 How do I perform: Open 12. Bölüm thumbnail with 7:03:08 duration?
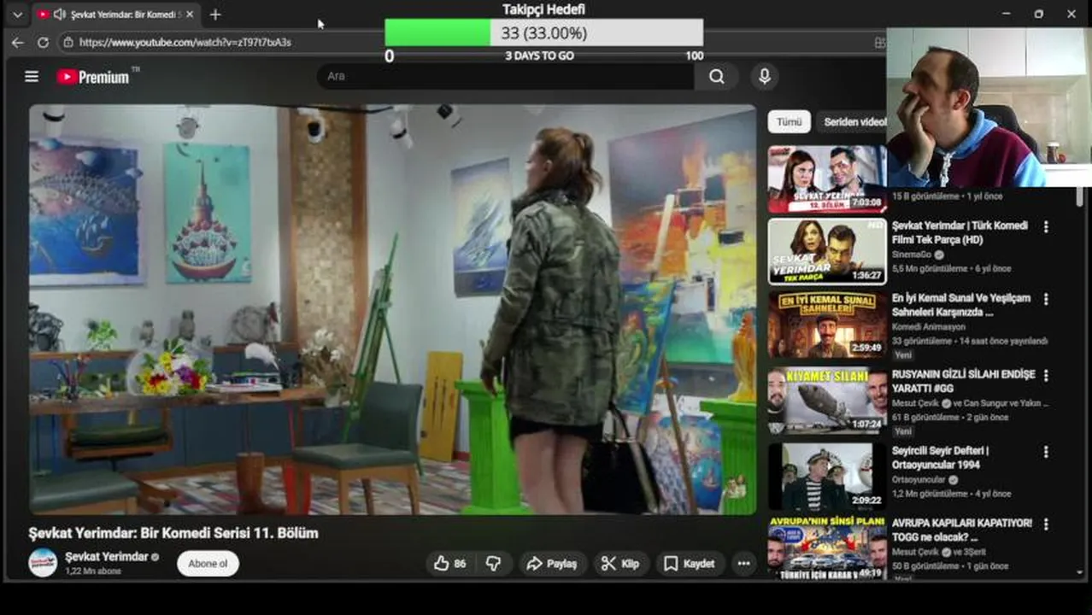pyautogui.click(x=827, y=179)
